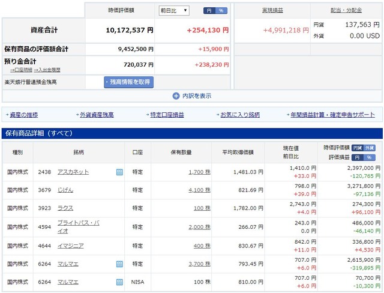384x293 pixels.
Task: Open じげん stock link
Action: tap(65, 190)
